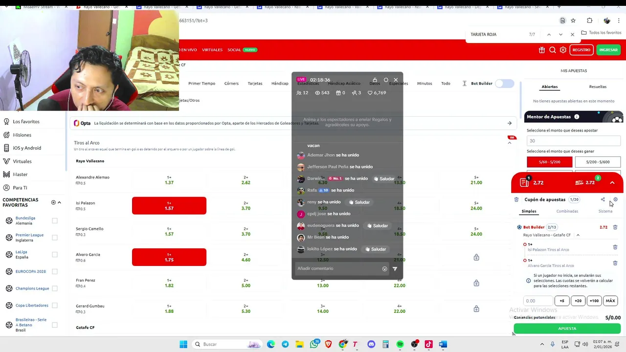626x352 pixels.
Task: Check the LaLiga España checkbox
Action: [x=55, y=254]
